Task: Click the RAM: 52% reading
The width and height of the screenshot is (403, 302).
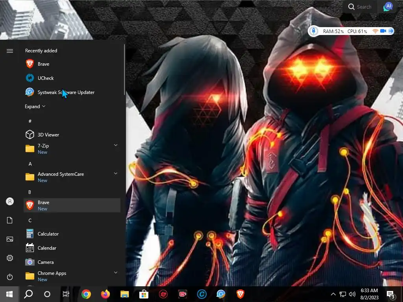Action: pos(333,31)
